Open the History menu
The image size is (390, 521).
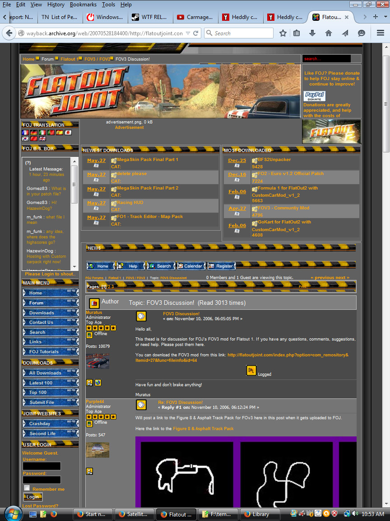pos(56,5)
